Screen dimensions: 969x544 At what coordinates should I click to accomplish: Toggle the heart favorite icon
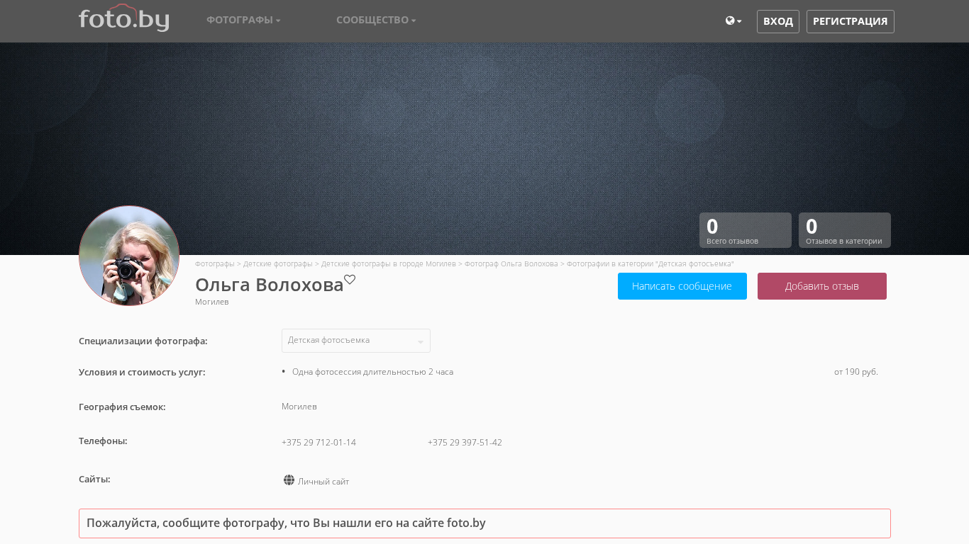tap(350, 280)
